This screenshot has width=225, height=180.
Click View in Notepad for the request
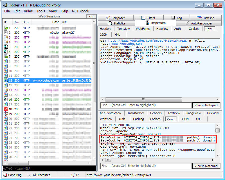[x=206, y=105]
